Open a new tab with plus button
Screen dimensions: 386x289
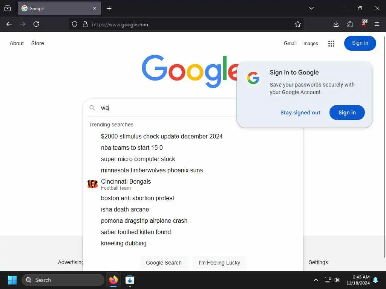click(109, 9)
